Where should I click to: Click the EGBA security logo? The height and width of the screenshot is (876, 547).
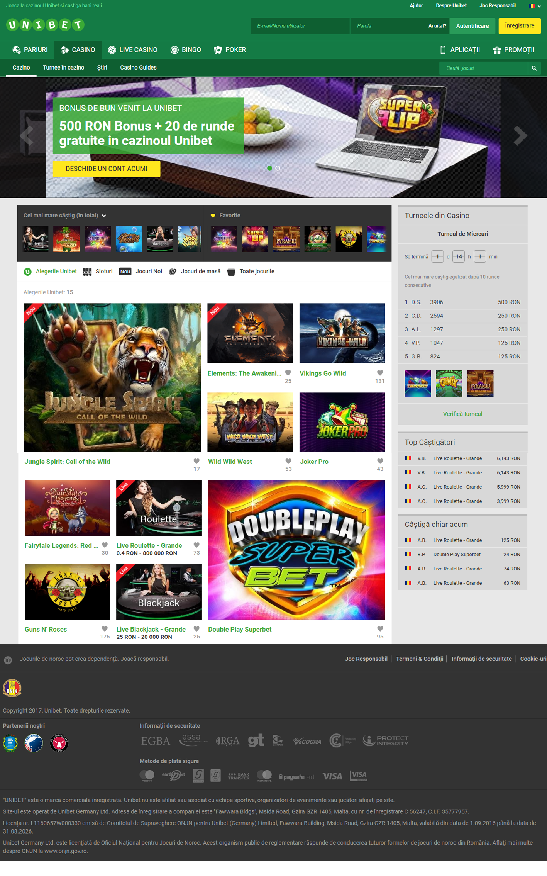[x=156, y=741]
